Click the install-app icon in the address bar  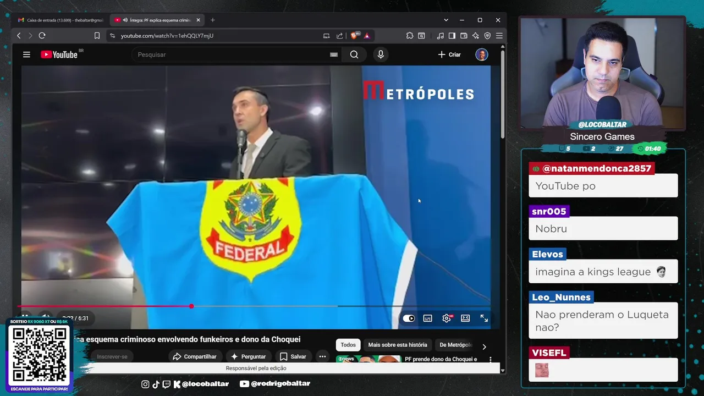coord(327,36)
